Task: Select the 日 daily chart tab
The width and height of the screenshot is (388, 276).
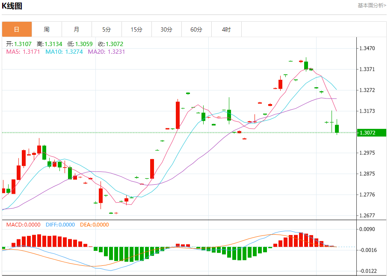Action: point(17,29)
